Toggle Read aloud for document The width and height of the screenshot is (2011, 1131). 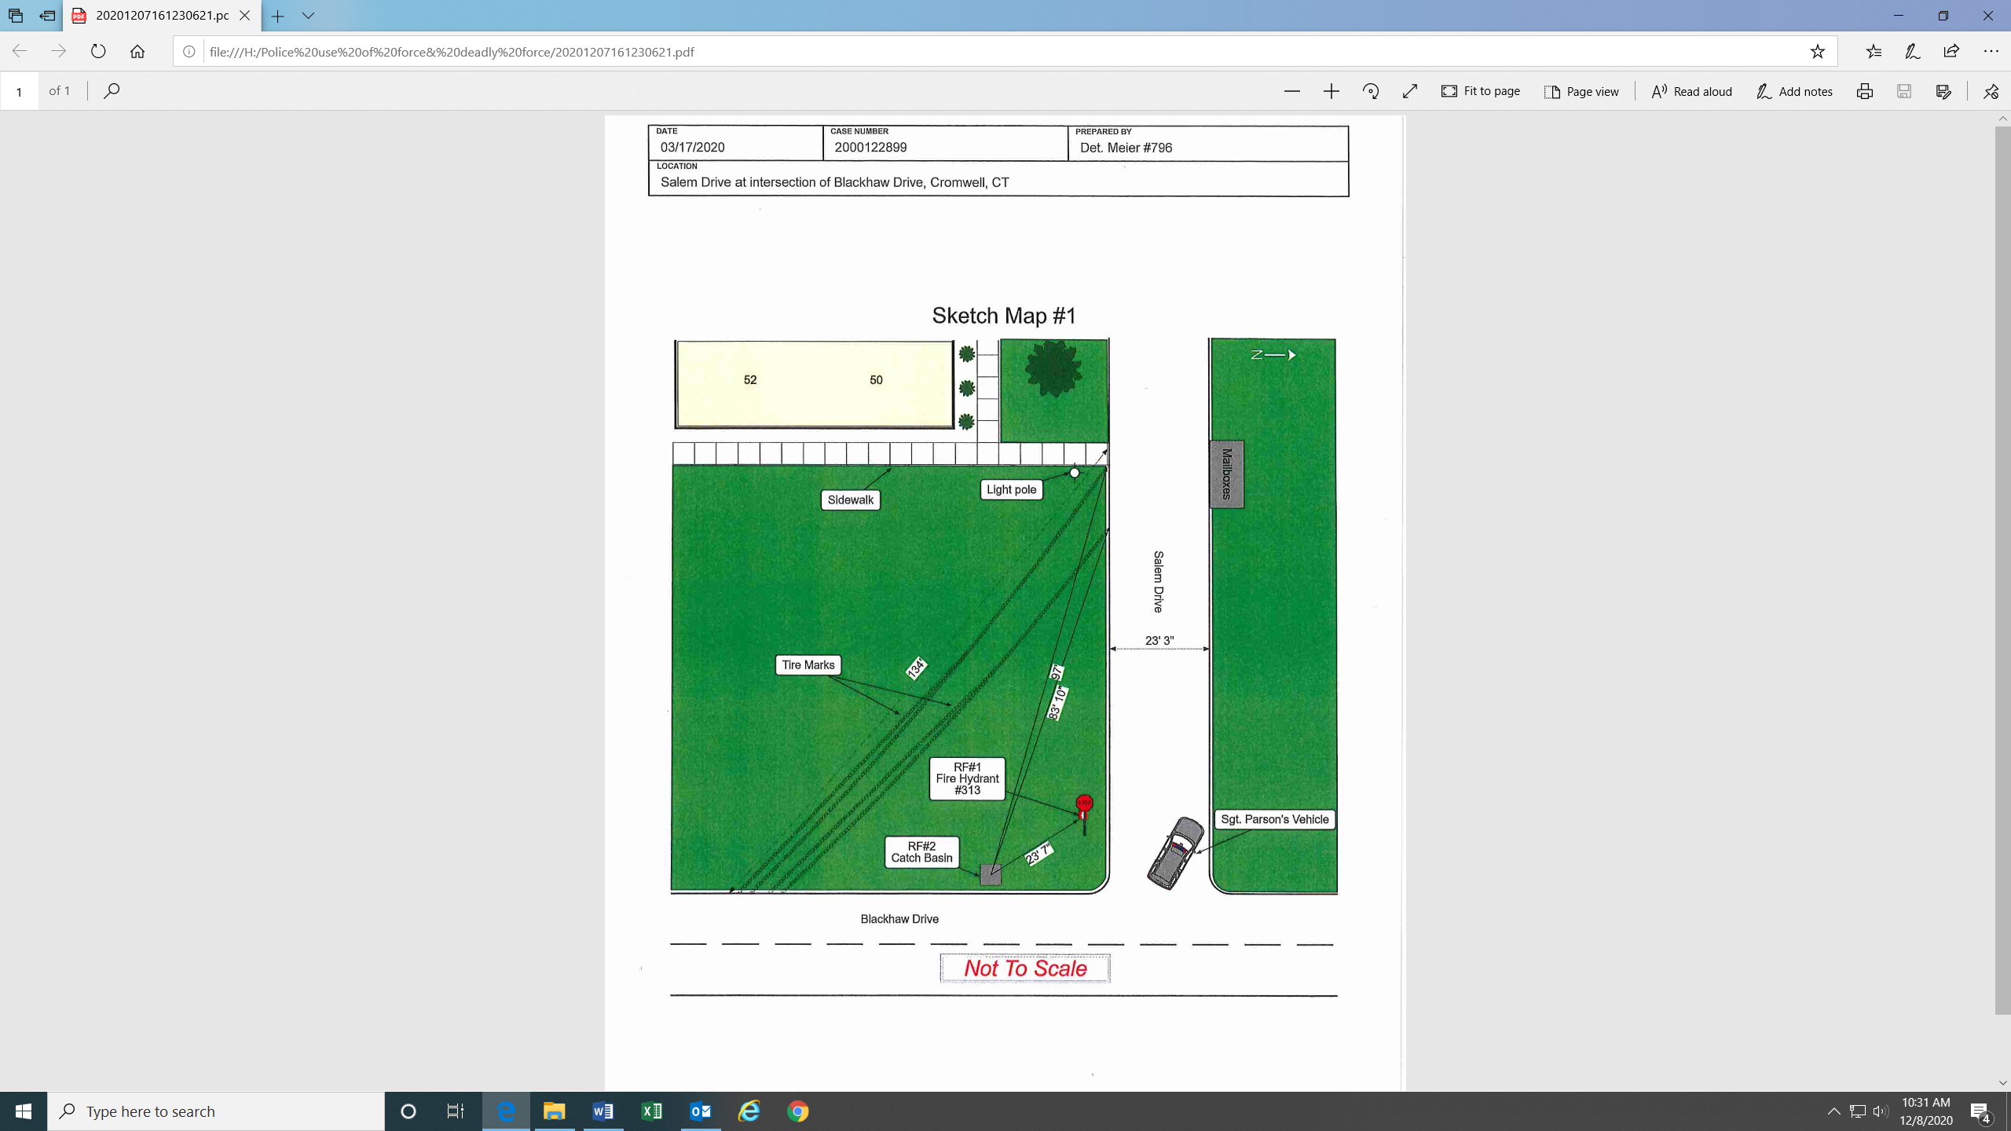pos(1691,91)
